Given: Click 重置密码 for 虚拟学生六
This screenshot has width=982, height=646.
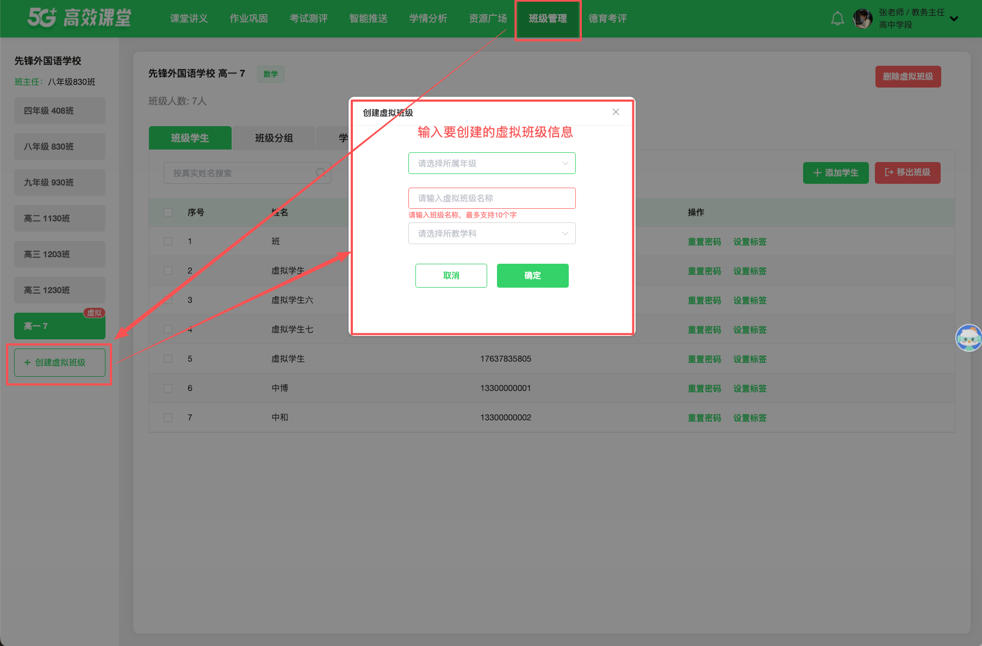Looking at the screenshot, I should (x=704, y=301).
